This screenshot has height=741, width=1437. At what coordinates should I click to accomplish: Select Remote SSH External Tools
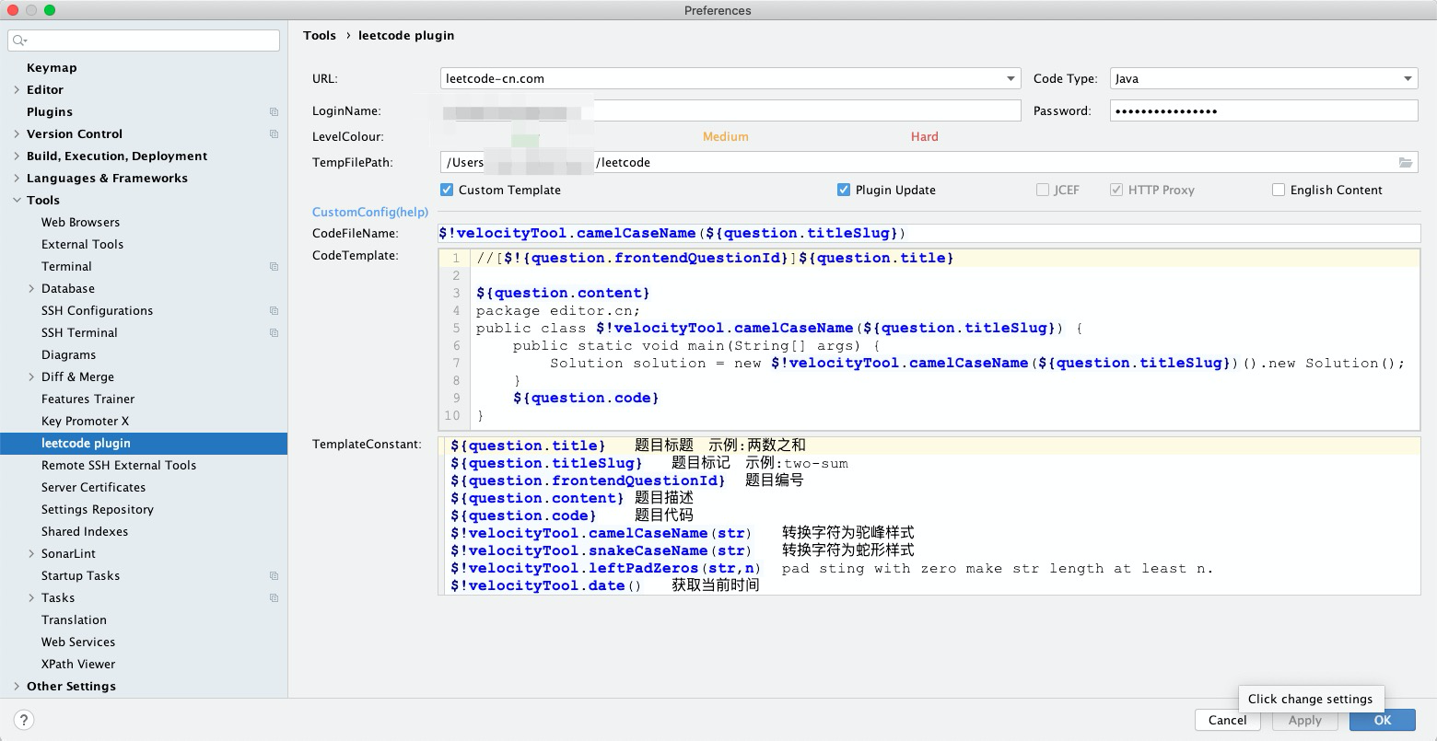click(x=119, y=466)
